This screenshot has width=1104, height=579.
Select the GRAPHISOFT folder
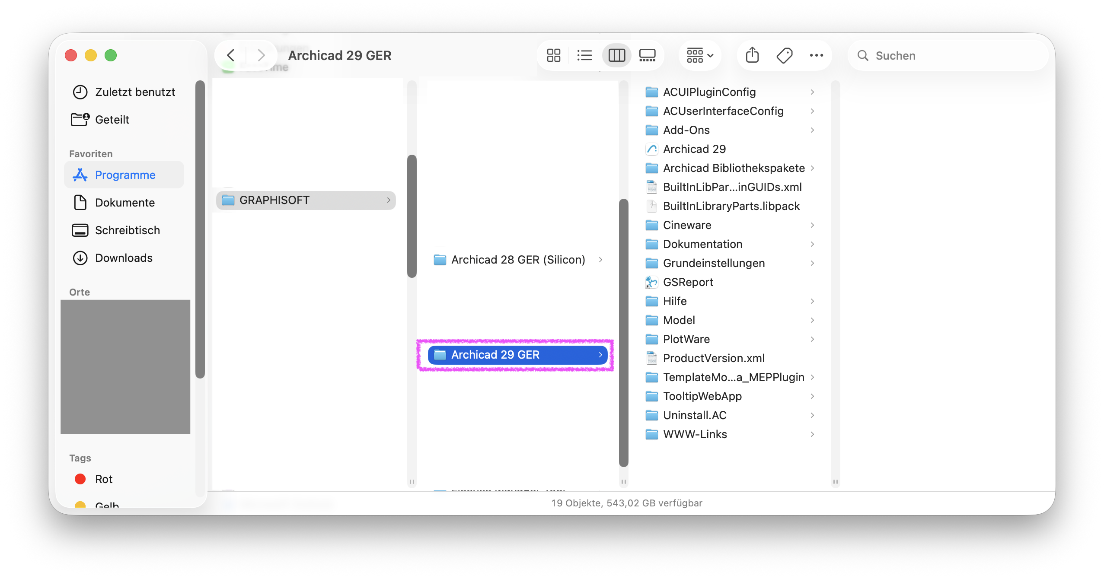[306, 200]
